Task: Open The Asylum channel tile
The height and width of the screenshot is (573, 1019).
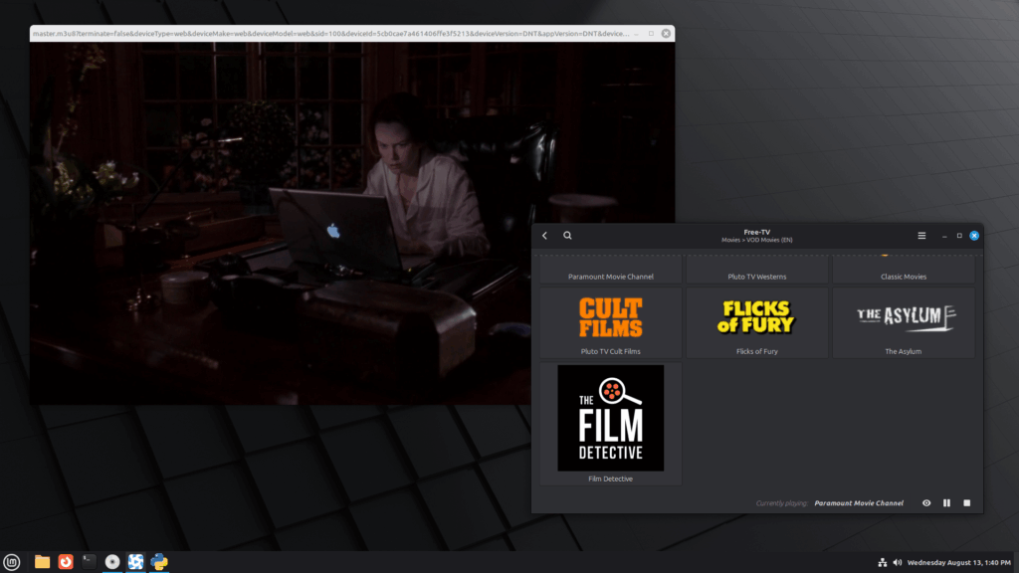Action: (903, 323)
